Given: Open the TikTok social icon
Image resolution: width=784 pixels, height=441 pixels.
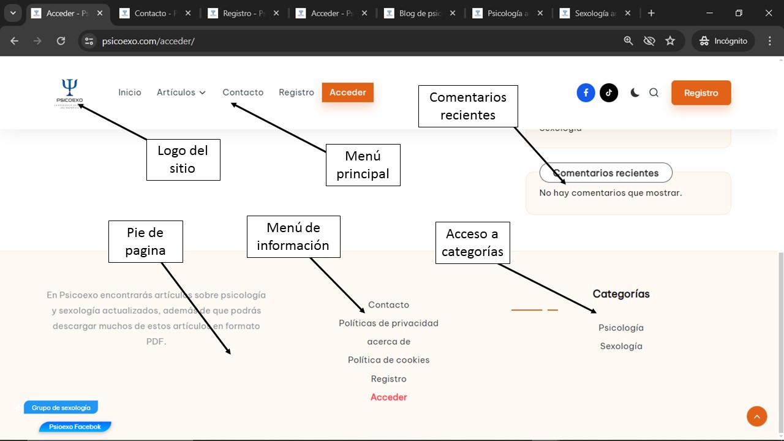Looking at the screenshot, I should (x=609, y=93).
